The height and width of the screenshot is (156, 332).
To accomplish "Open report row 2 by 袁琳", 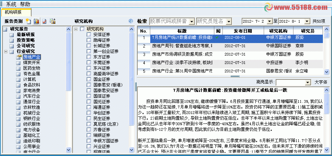I will pyautogui.click(x=230, y=46).
